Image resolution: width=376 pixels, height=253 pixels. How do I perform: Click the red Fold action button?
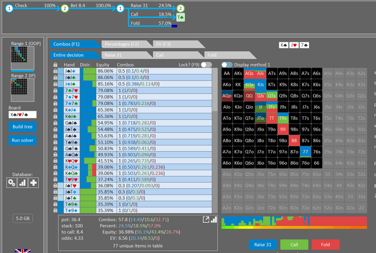[326, 244]
